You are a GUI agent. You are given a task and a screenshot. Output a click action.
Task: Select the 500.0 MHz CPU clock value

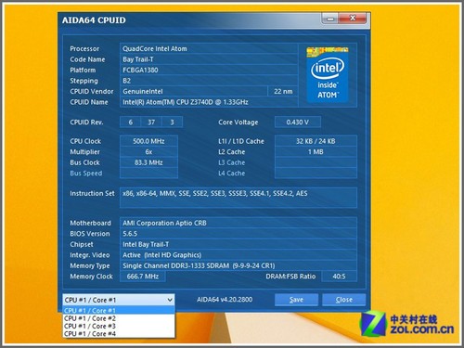[148, 141]
